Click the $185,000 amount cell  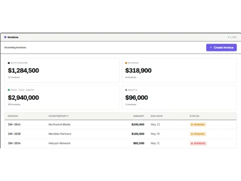(x=138, y=134)
